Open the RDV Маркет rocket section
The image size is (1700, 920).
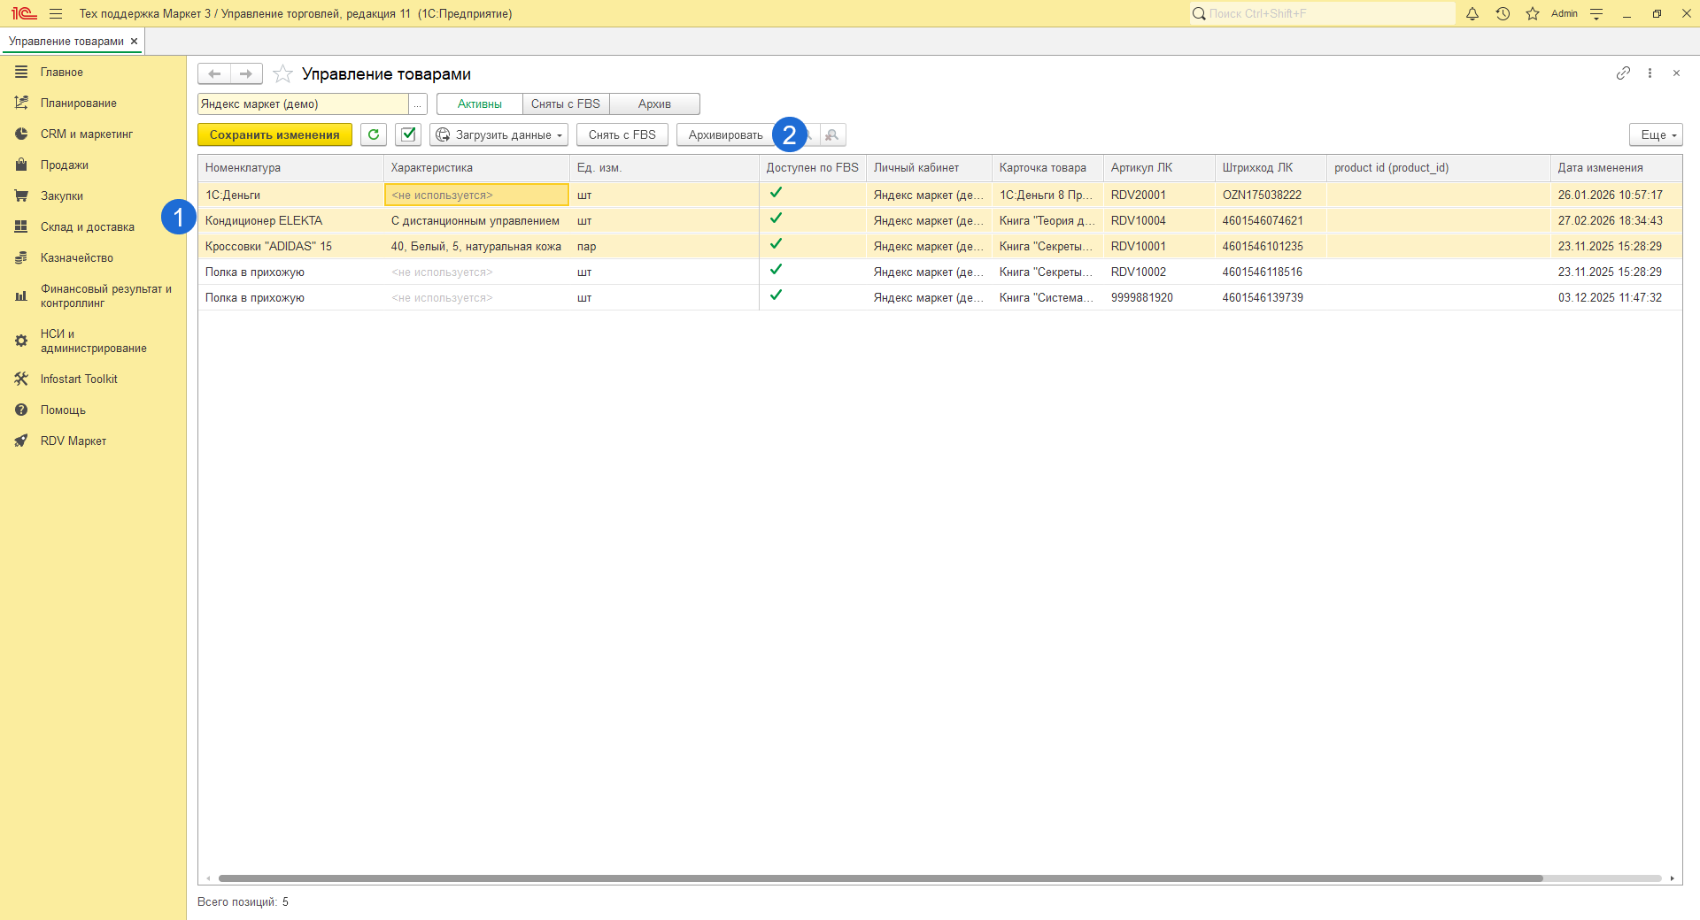(x=73, y=441)
